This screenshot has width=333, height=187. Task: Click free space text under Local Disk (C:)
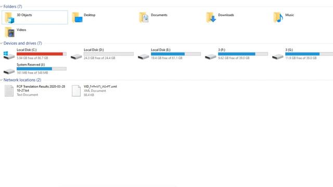coord(32,58)
